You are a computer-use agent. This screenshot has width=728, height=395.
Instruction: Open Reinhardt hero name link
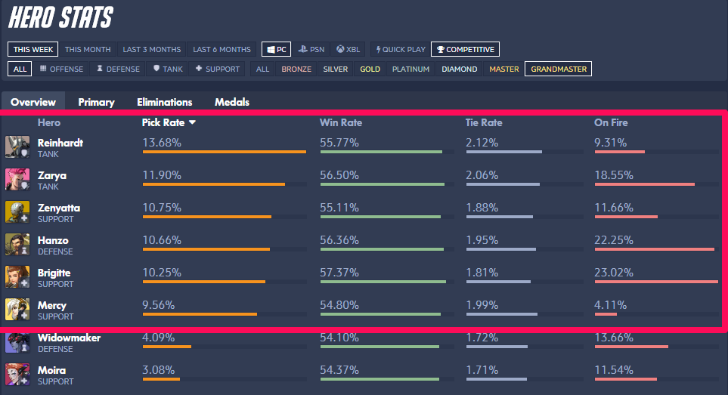pos(60,143)
